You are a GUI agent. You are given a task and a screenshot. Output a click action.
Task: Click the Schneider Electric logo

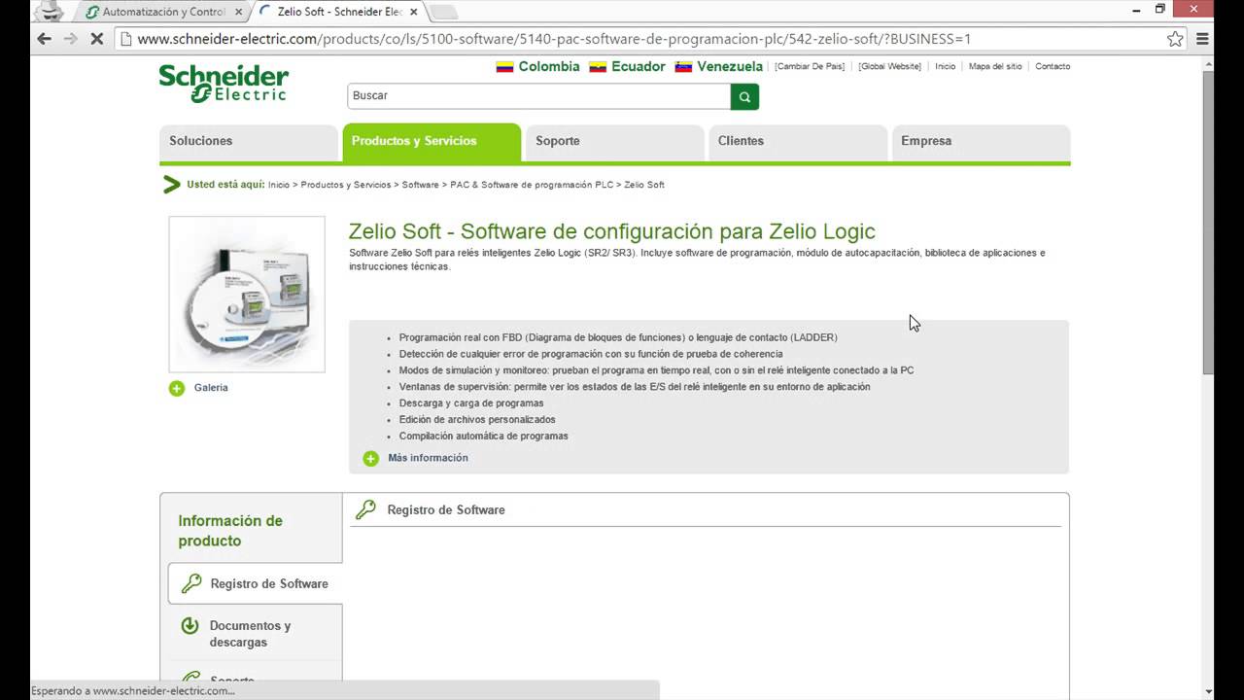[x=224, y=84]
